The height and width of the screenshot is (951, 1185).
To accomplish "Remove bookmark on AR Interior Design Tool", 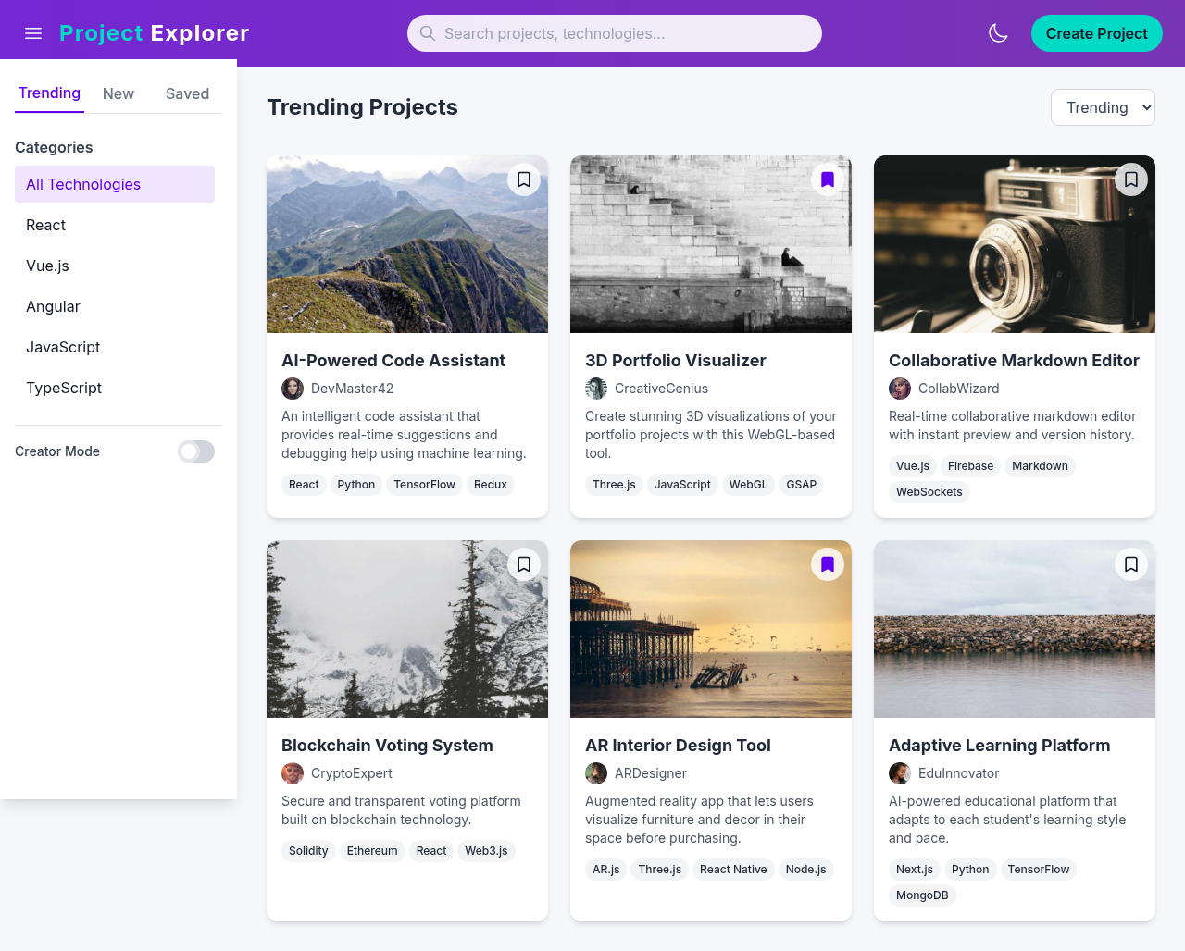I will click(827, 564).
